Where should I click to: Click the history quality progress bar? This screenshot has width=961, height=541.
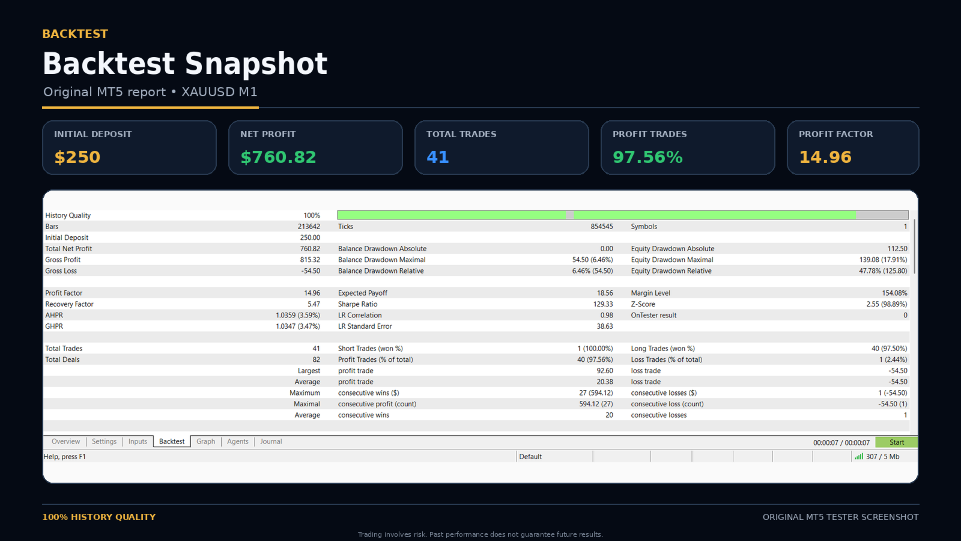click(x=623, y=215)
